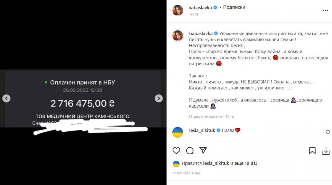The width and height of the screenshot is (332, 185).
Task: Like lesia_nikituk's comment
Action: tap(328, 132)
